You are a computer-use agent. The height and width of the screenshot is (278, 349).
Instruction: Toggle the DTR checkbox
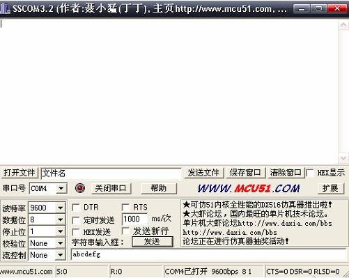pos(76,207)
